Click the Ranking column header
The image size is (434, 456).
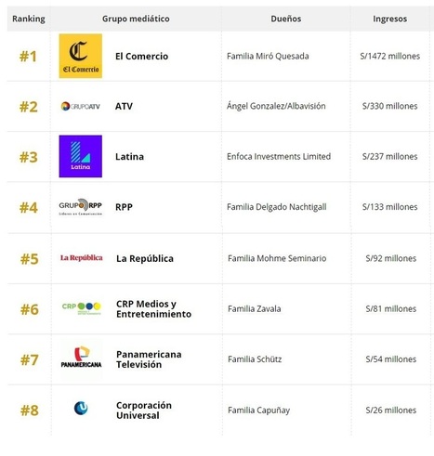coord(29,19)
